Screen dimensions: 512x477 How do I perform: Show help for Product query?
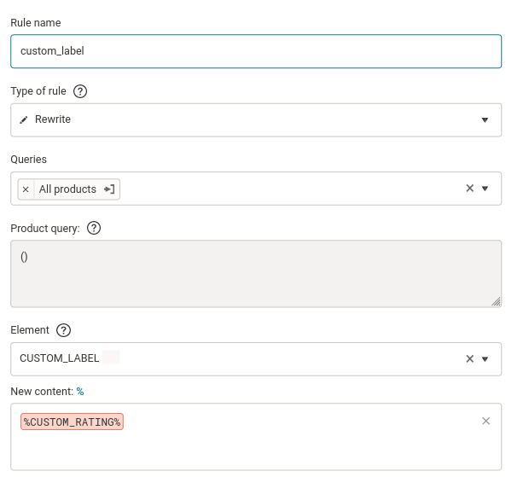click(94, 228)
